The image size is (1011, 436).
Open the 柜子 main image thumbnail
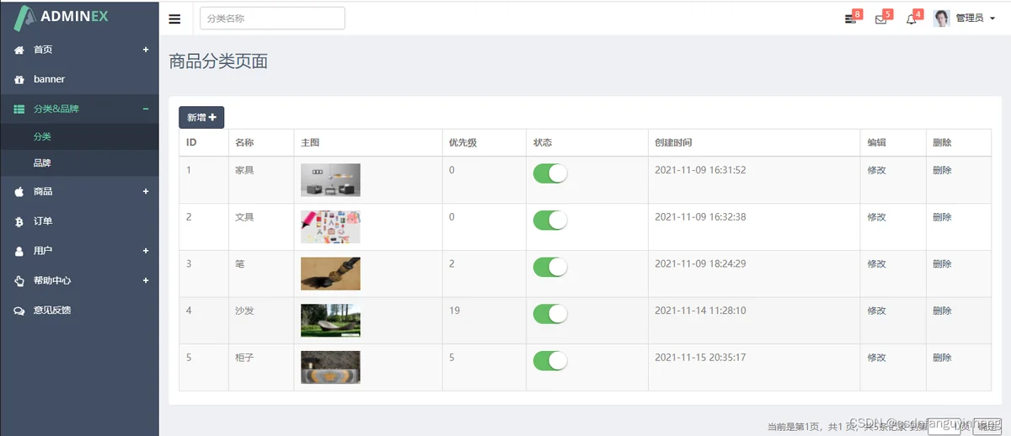point(330,368)
